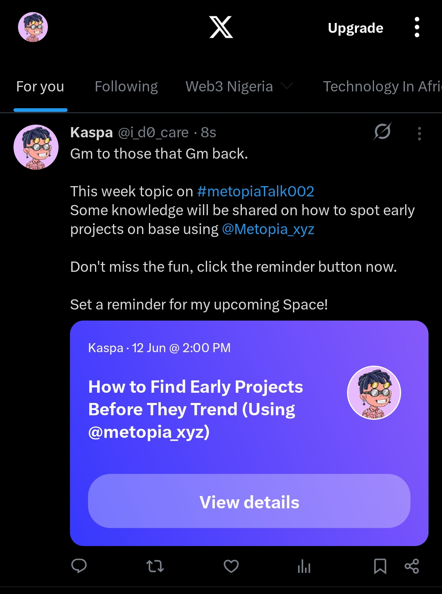
Task: Share the post via share icon
Action: point(411,566)
